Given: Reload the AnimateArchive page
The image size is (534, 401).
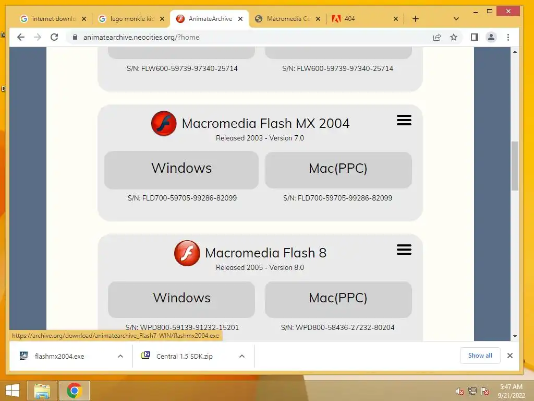Looking at the screenshot, I should [x=54, y=37].
